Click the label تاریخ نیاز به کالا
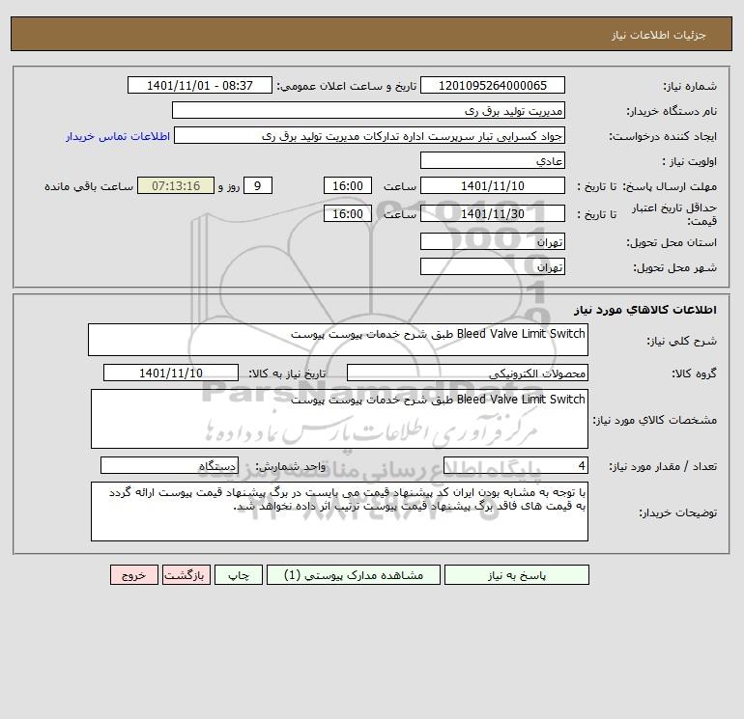 (x=287, y=373)
